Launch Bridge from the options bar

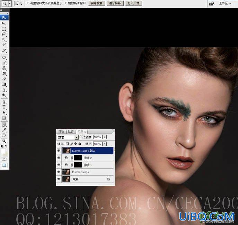tap(212, 3)
